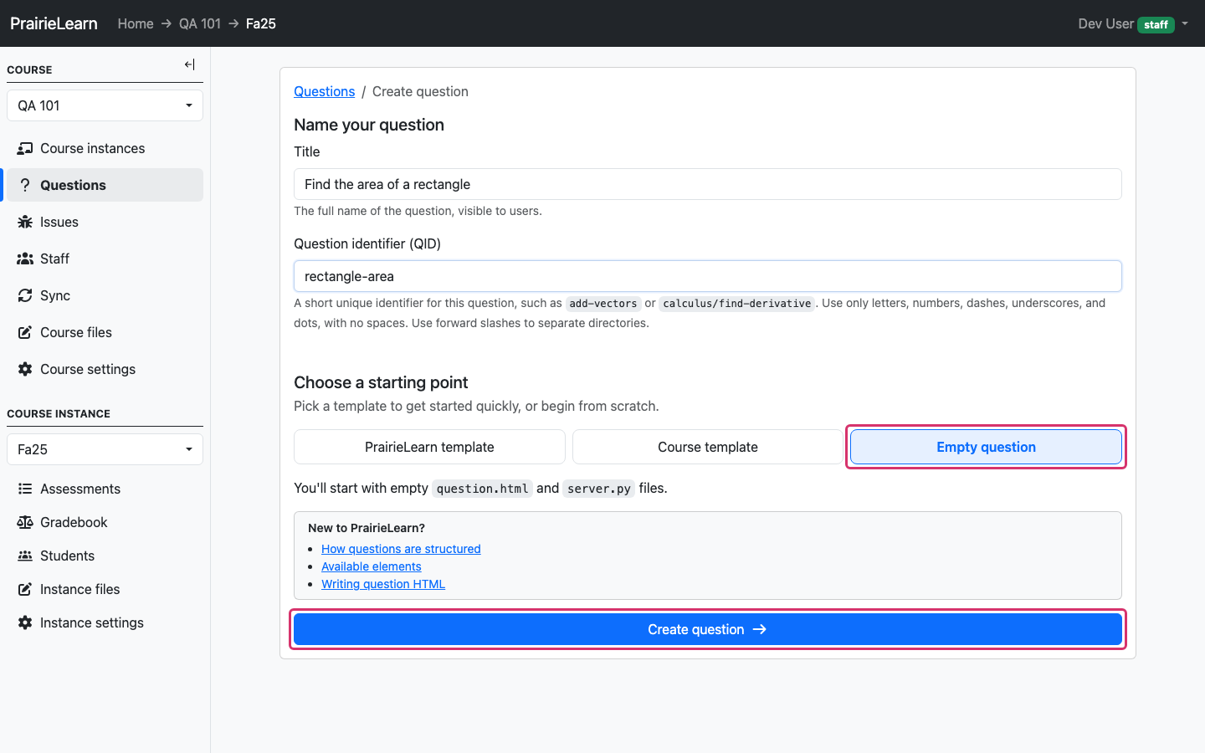Open Course settings in sidebar

[105, 369]
